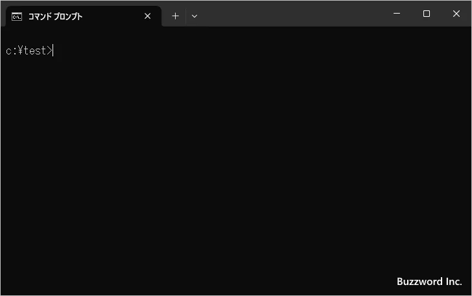Close the terminal window

pyautogui.click(x=456, y=14)
